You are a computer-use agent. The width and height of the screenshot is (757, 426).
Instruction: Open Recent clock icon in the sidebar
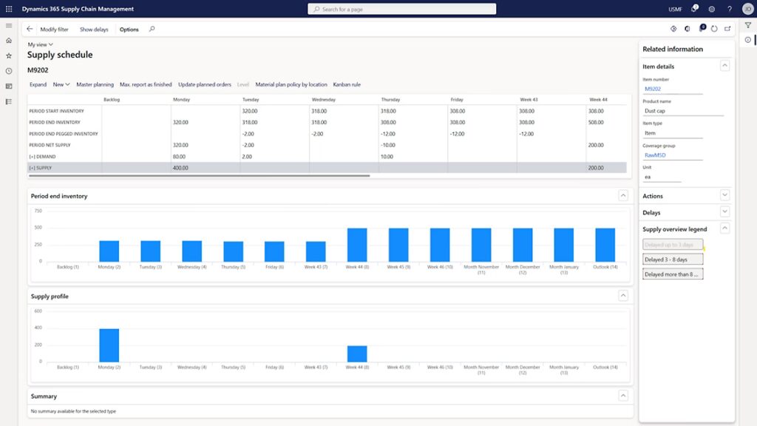click(9, 71)
